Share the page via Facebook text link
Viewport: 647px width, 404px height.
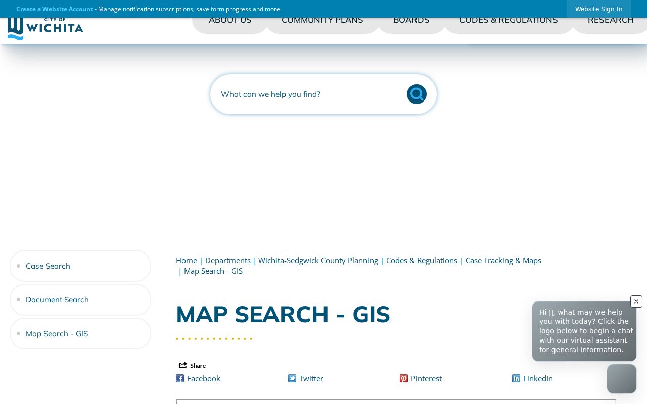[x=204, y=378]
